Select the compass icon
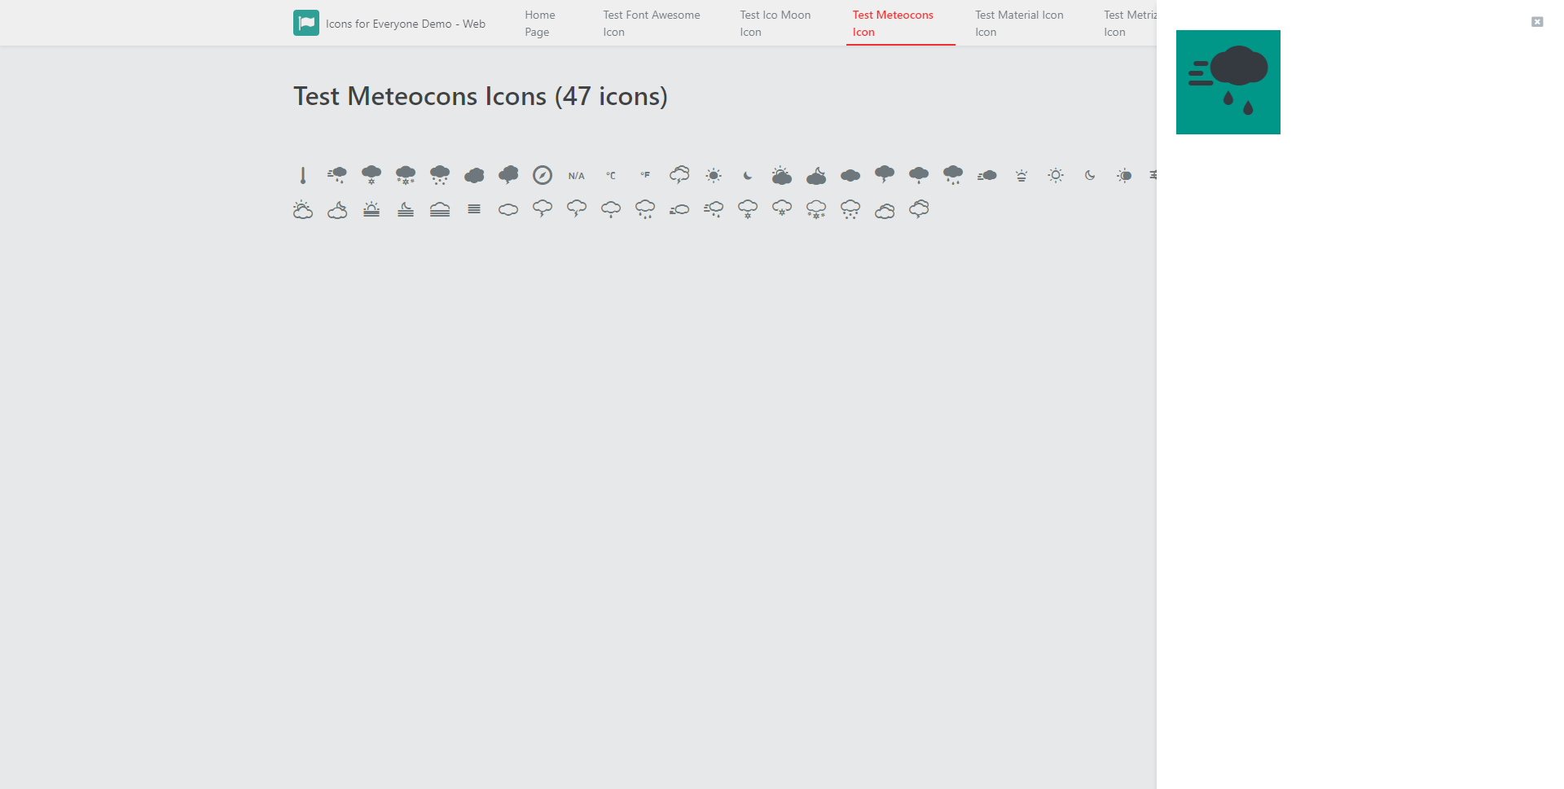The height and width of the screenshot is (789, 1564). pyautogui.click(x=543, y=175)
